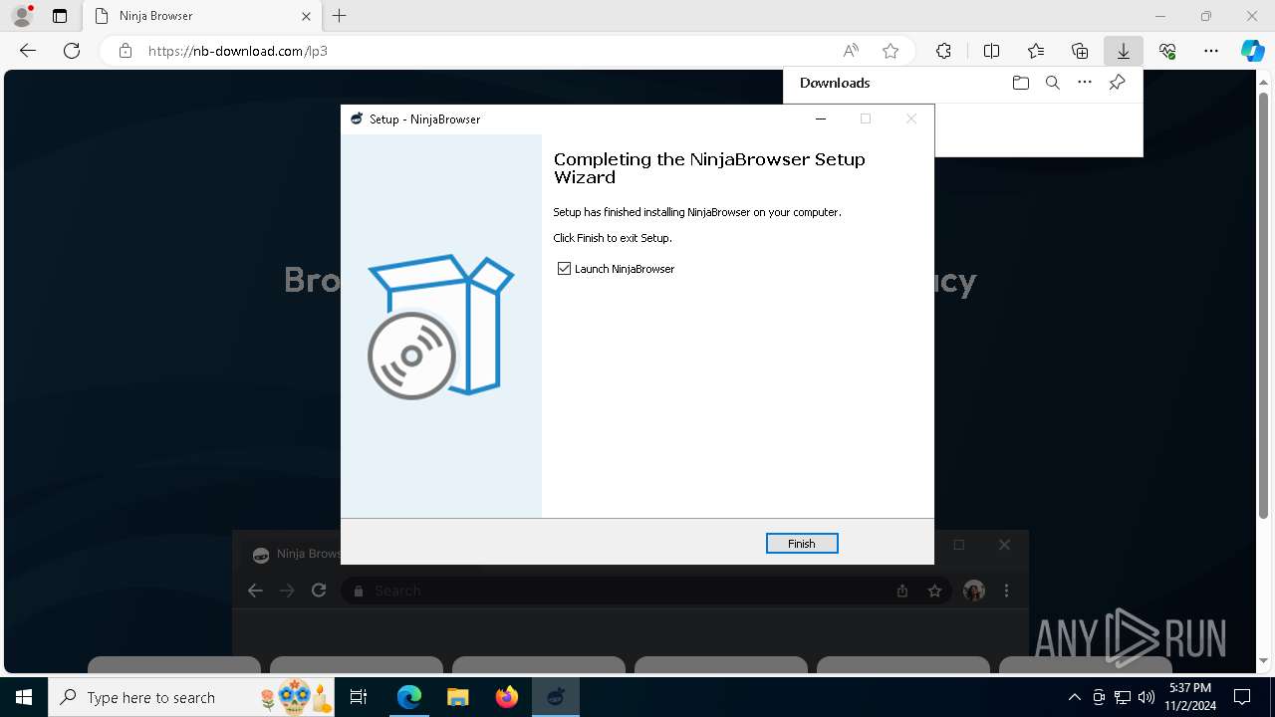Screen dimensions: 1275x717
Task: Open Windows notification center
Action: tap(1242, 697)
